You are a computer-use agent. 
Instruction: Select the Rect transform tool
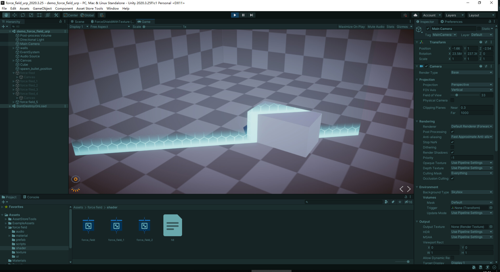39,15
